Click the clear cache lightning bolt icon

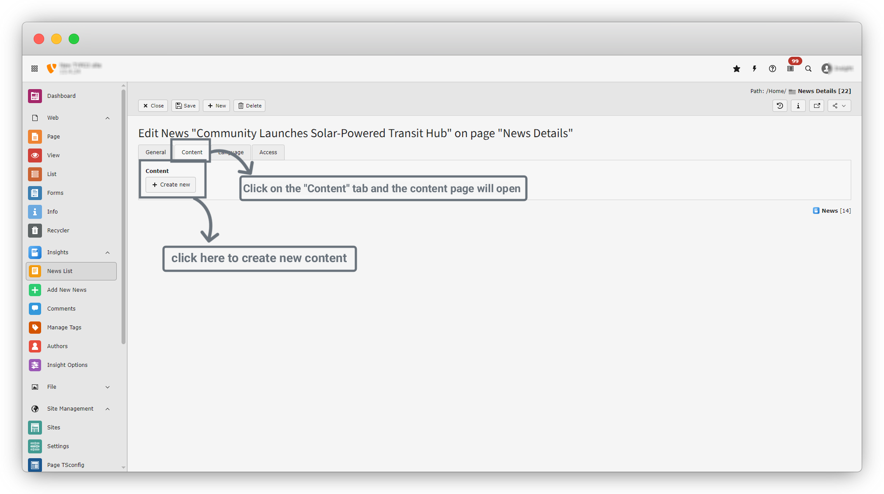pos(755,69)
